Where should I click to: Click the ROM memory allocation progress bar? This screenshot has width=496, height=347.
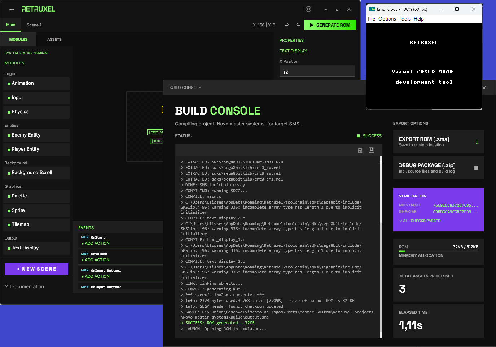438,251
